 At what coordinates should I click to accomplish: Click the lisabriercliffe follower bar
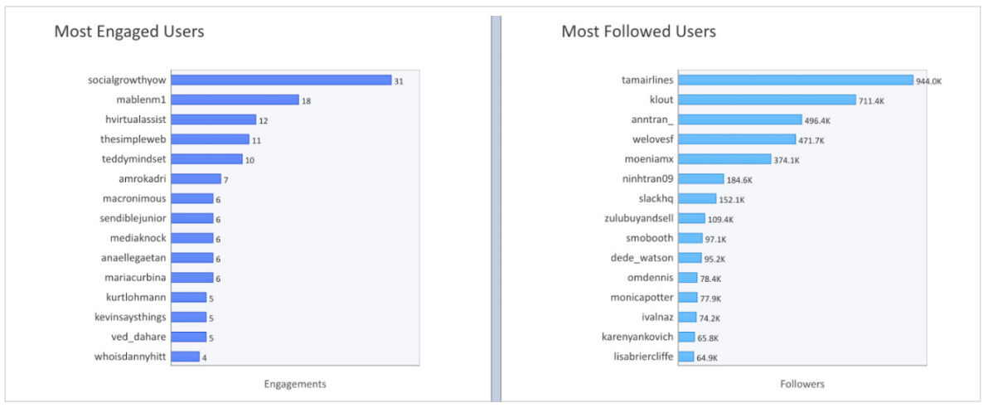[x=686, y=357]
